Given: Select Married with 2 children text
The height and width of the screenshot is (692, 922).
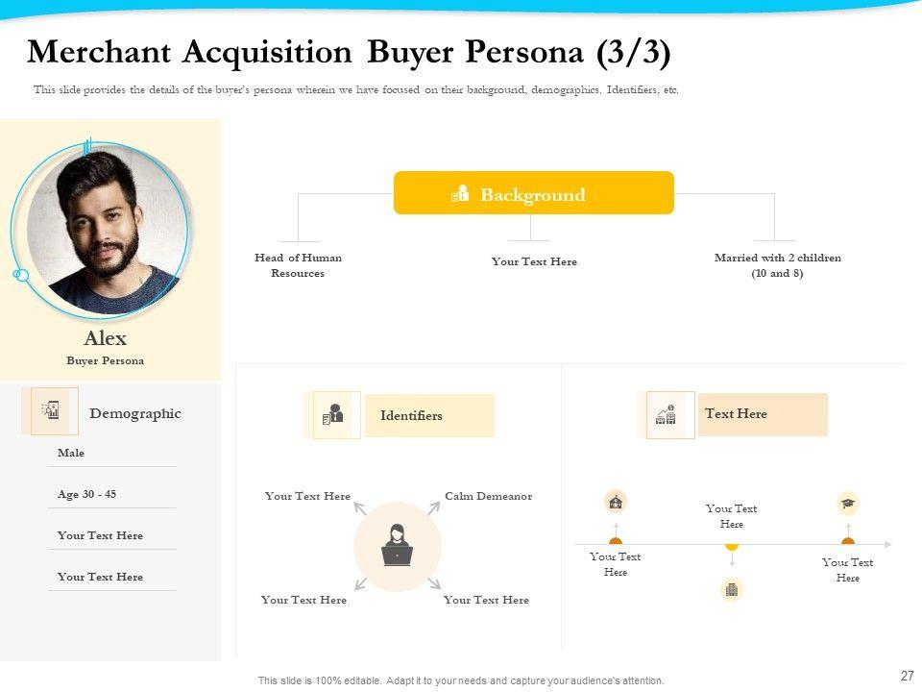Looking at the screenshot, I should pos(777,265).
